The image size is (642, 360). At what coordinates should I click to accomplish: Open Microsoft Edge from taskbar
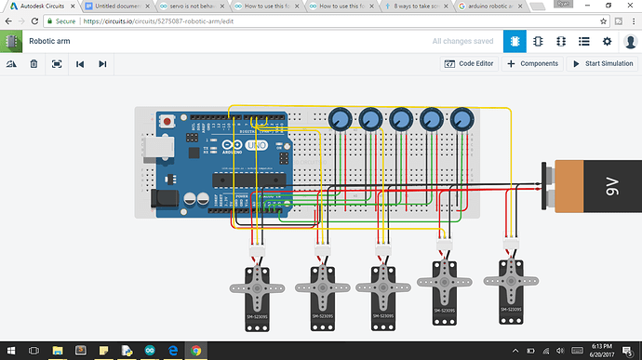(173, 351)
